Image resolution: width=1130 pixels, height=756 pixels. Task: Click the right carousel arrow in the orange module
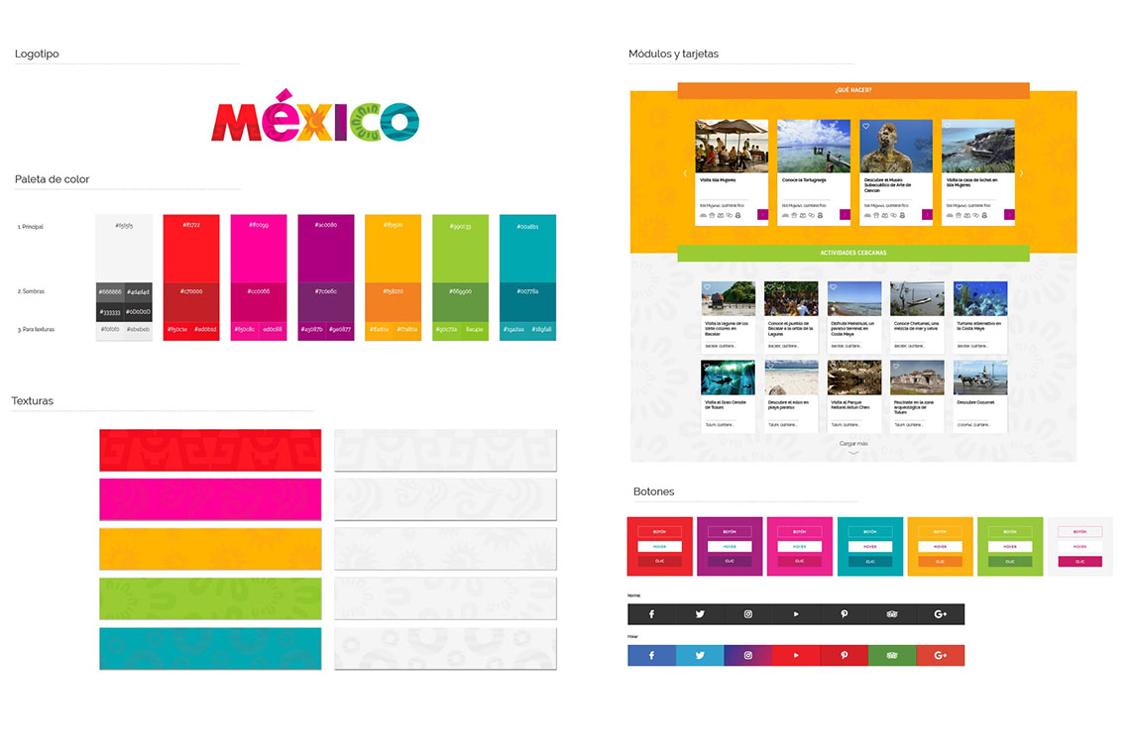[x=1021, y=172]
